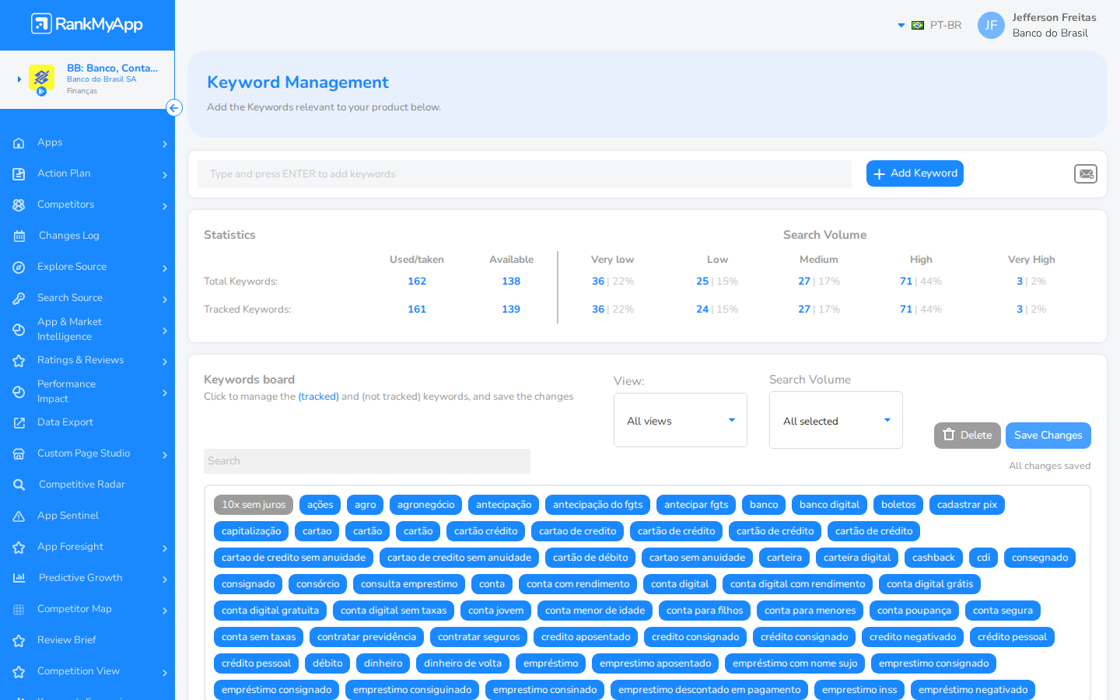The height and width of the screenshot is (700, 1120).
Task: Click the App Foresight star icon
Action: click(19, 548)
